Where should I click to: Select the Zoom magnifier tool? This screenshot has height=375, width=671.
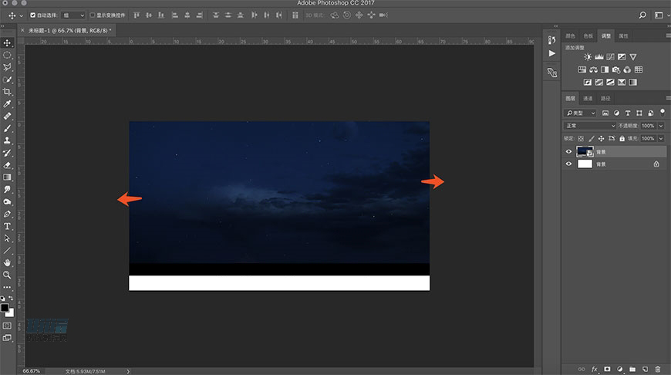[7, 275]
